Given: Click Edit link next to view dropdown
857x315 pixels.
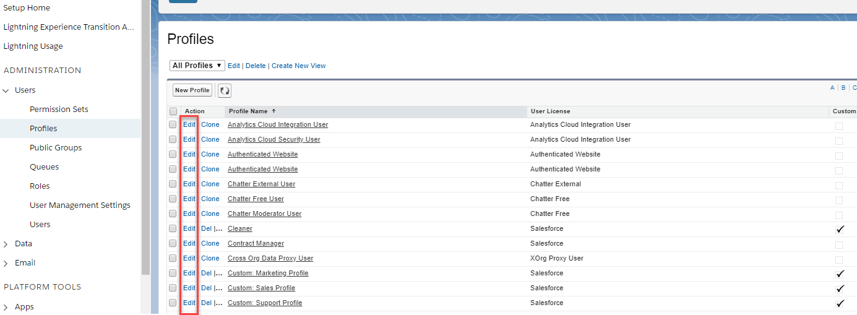Looking at the screenshot, I should point(234,66).
